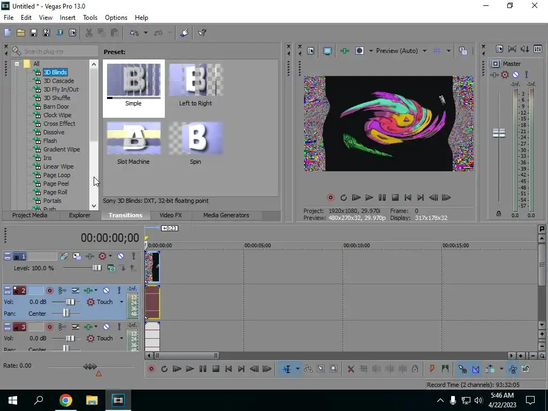
Task: Open mixer Dim Output speaker icon
Action: [524, 49]
